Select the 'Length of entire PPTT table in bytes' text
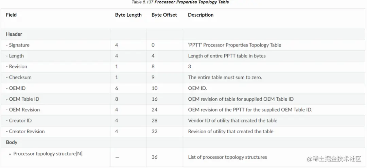This screenshot has height=168, width=367. [x=227, y=56]
